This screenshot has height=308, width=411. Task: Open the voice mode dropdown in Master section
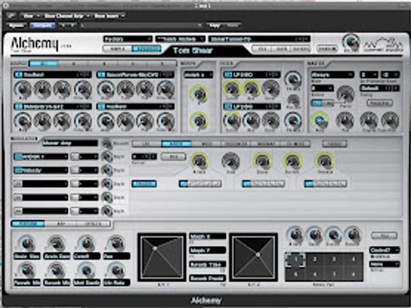pyautogui.click(x=332, y=75)
